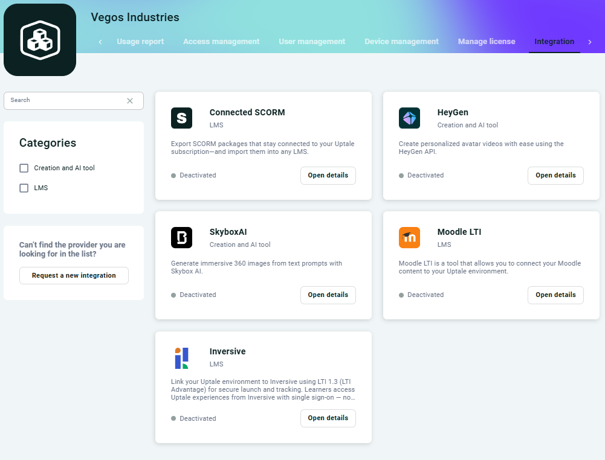The width and height of the screenshot is (605, 460).
Task: Check the Creation and AI tool category
Action: 24,168
